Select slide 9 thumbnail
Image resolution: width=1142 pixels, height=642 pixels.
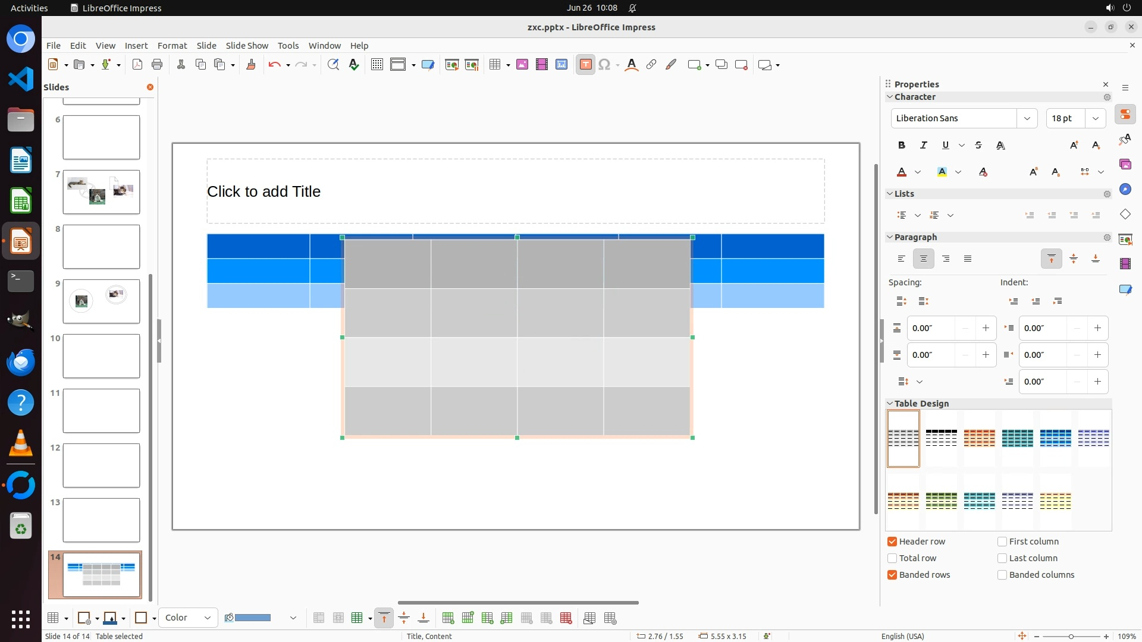101,301
